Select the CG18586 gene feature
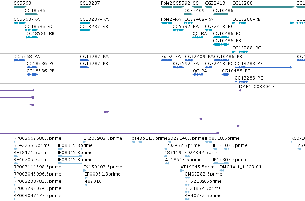The image size is (305, 201). (31, 14)
